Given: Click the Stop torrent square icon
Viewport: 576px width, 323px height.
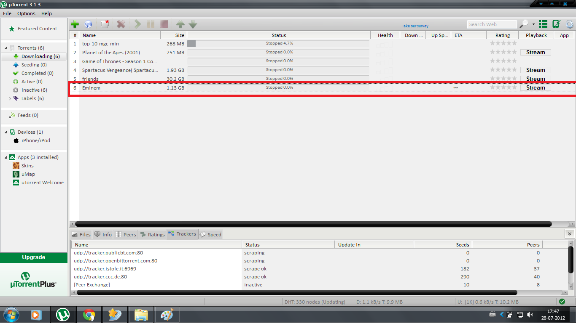Looking at the screenshot, I should coord(164,24).
